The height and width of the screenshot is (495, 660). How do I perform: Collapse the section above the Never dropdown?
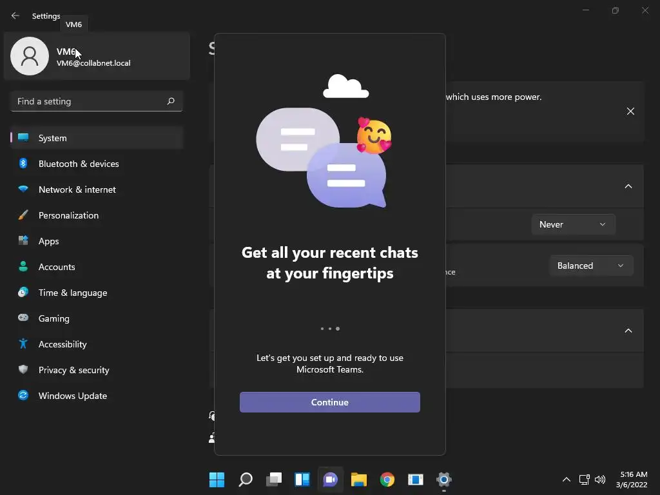pyautogui.click(x=628, y=186)
